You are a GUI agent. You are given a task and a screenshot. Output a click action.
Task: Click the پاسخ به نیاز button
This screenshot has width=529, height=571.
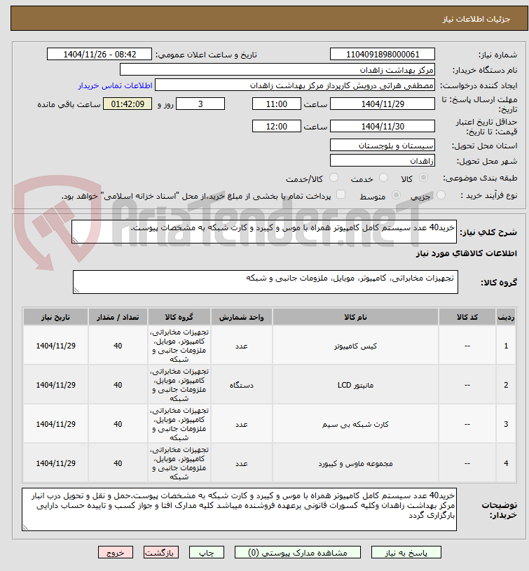tap(406, 552)
